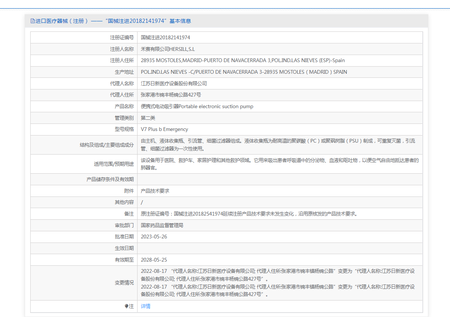Click the 产品名称 row label
The height and width of the screenshot is (317, 450).
124,106
